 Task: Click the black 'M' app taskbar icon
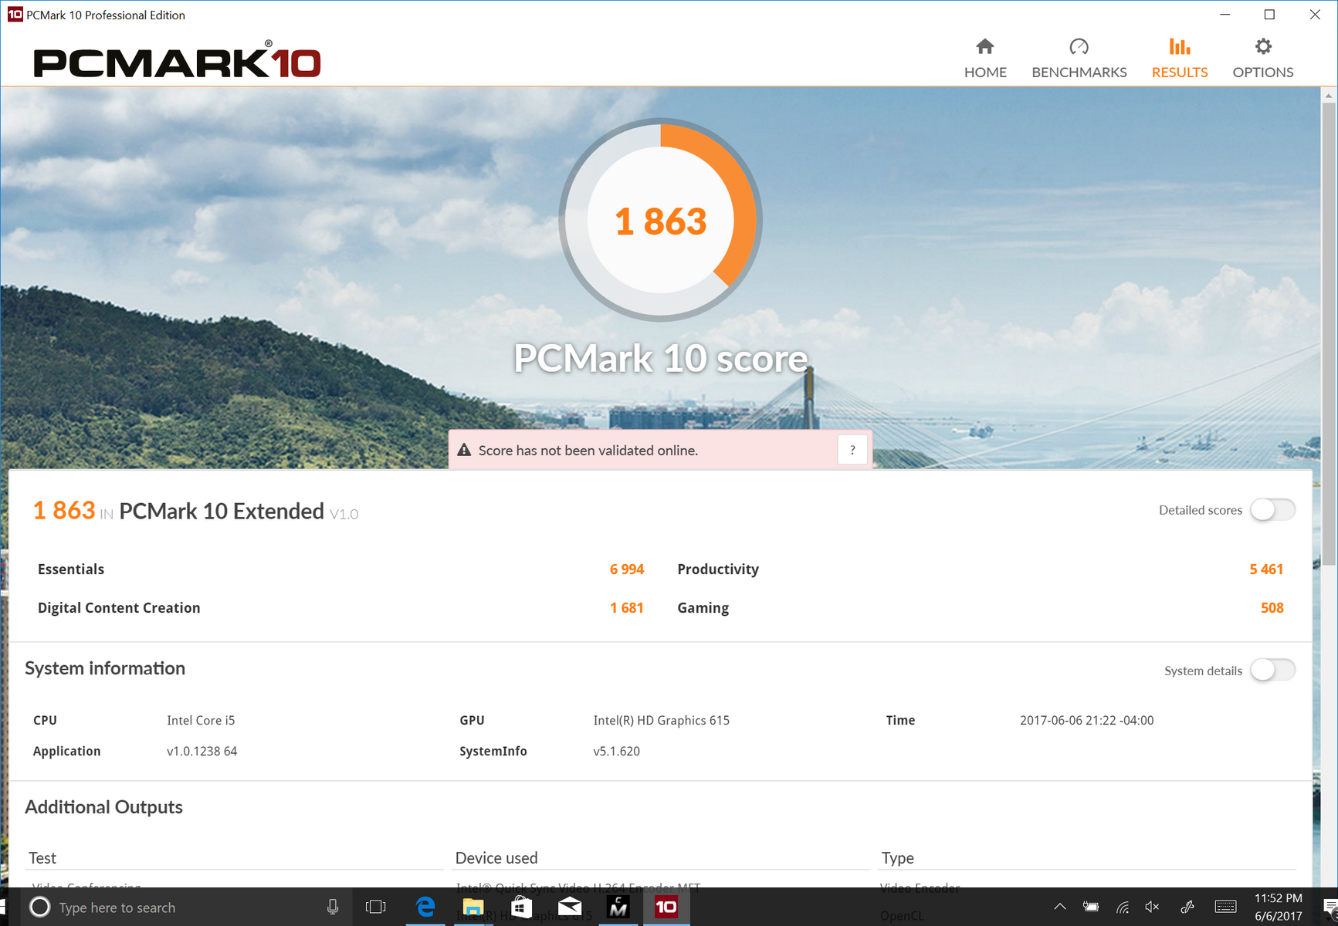pos(618,907)
